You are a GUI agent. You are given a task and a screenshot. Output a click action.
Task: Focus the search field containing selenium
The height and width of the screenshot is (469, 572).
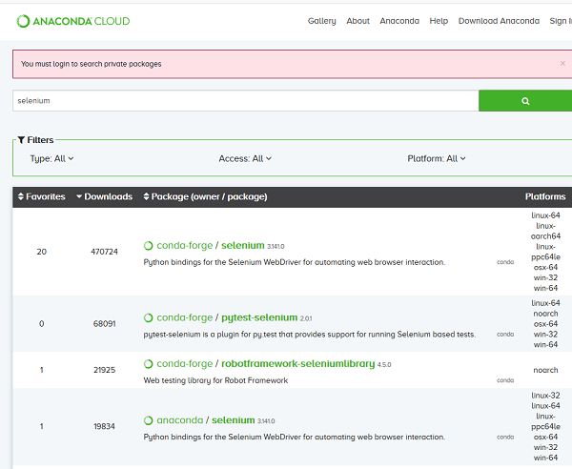(246, 101)
